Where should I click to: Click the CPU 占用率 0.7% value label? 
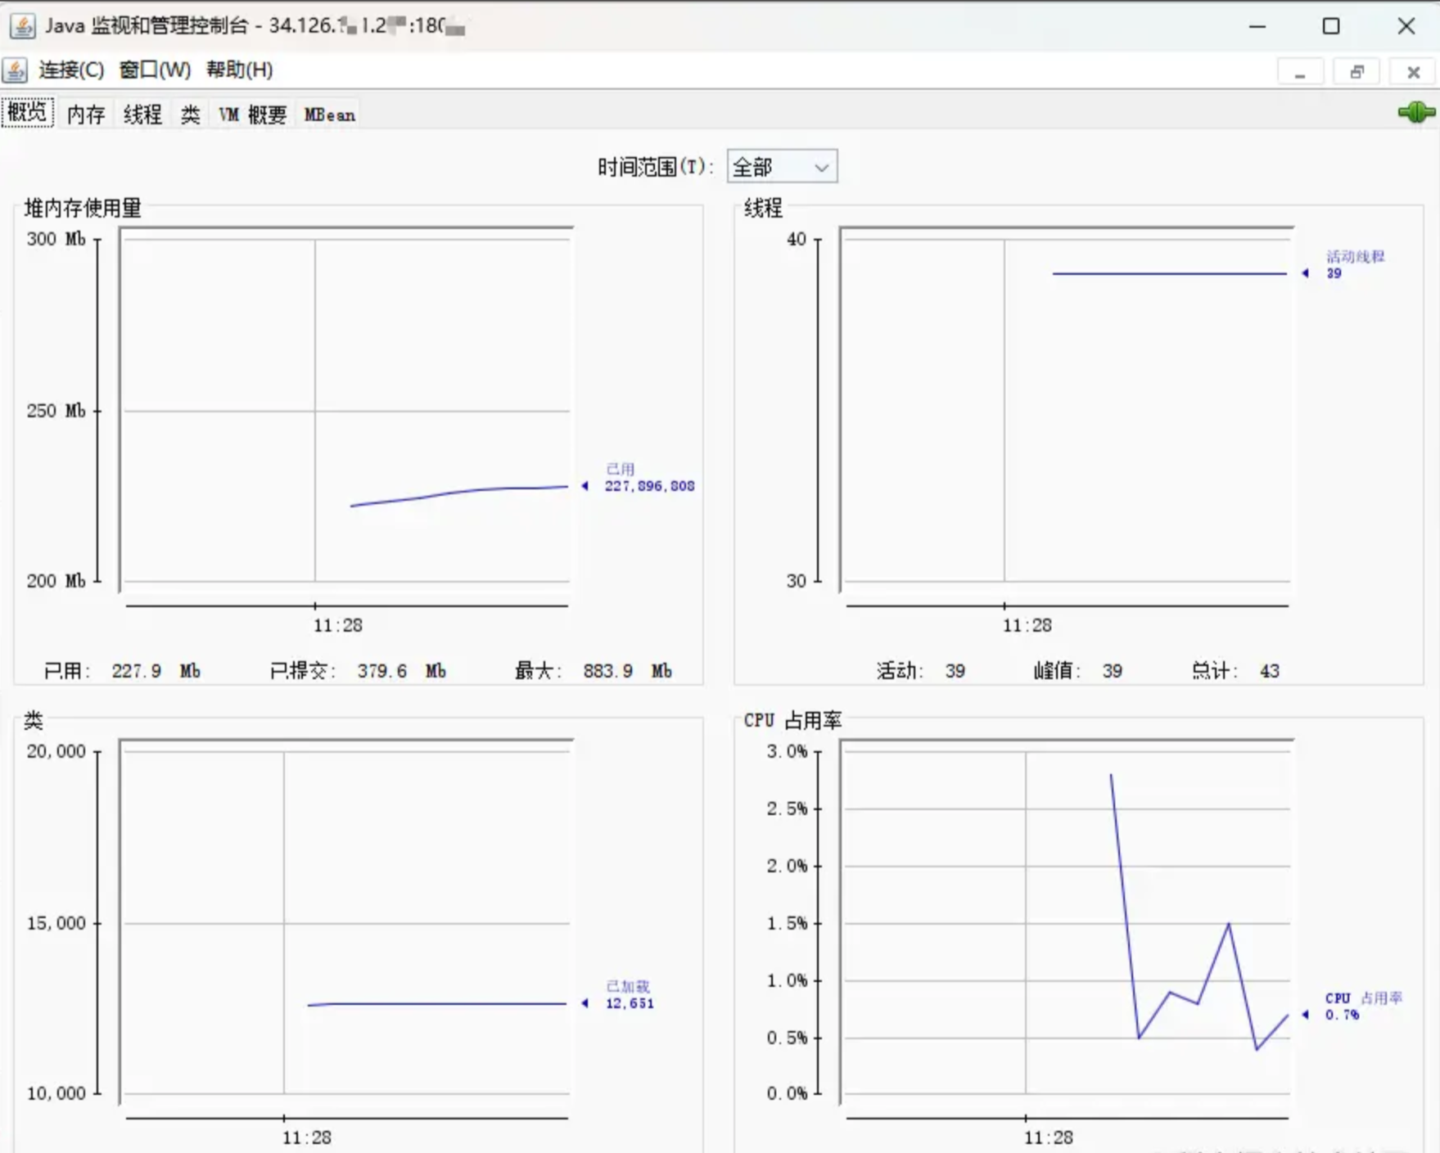(1363, 1007)
